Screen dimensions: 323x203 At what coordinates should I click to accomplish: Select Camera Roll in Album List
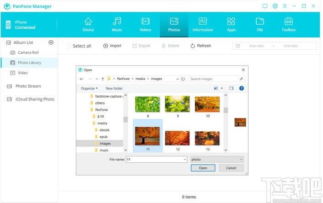(x=28, y=52)
